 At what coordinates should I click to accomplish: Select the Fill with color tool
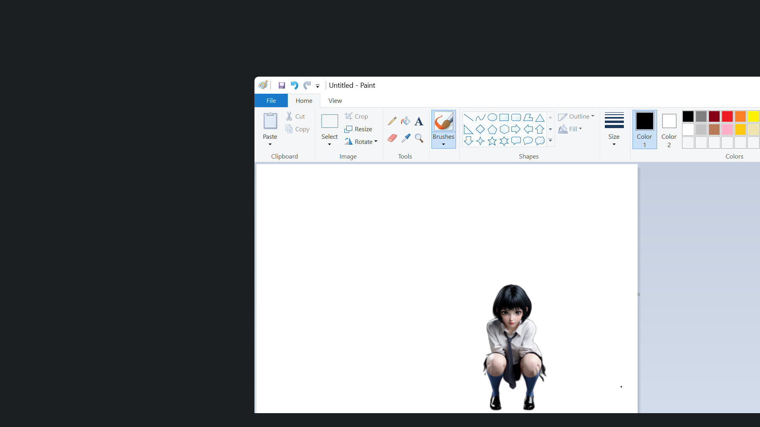405,121
